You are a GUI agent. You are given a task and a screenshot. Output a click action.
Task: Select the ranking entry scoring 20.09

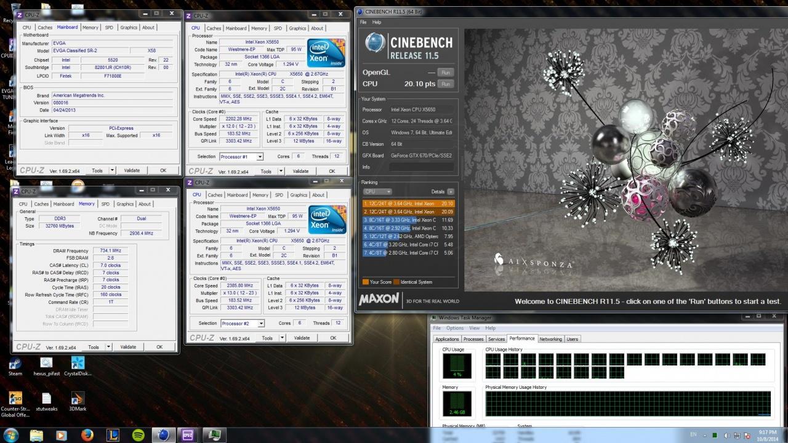tap(409, 212)
